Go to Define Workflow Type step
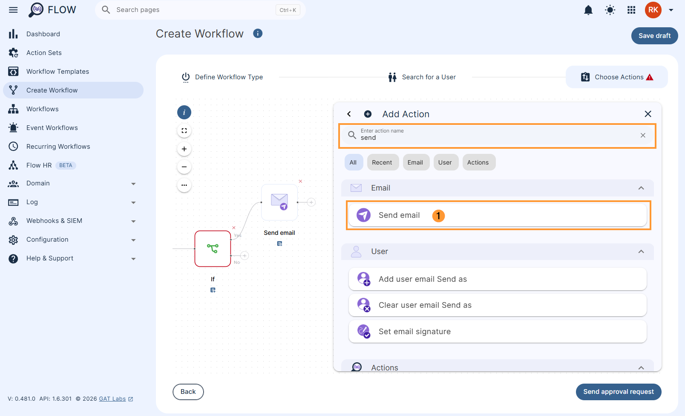The height and width of the screenshot is (416, 685). pos(222,77)
